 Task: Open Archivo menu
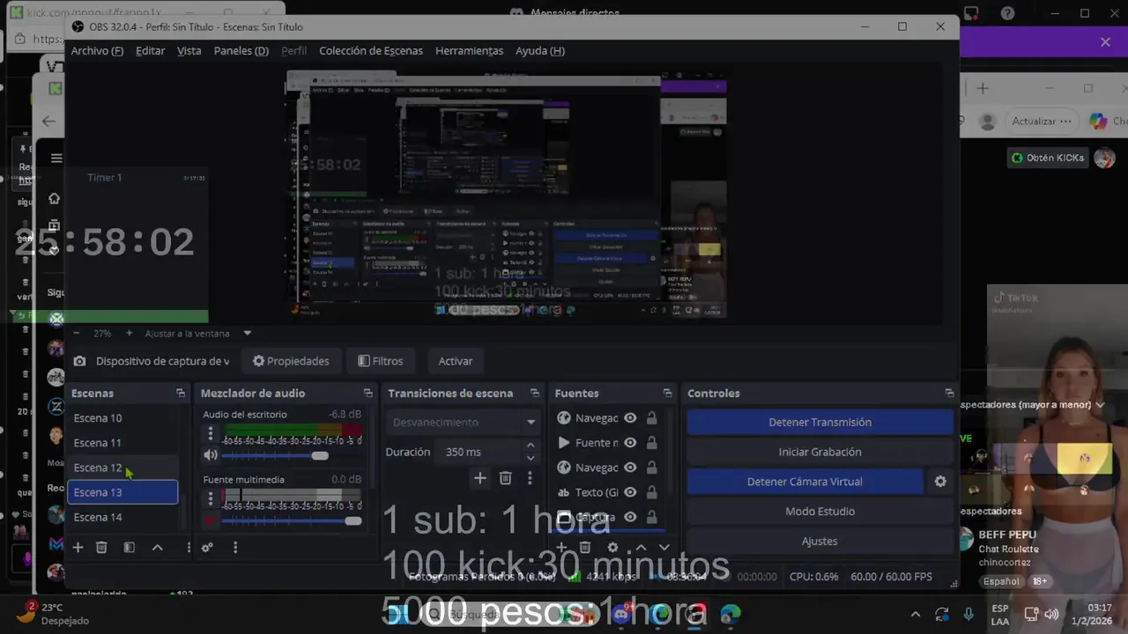click(x=97, y=51)
